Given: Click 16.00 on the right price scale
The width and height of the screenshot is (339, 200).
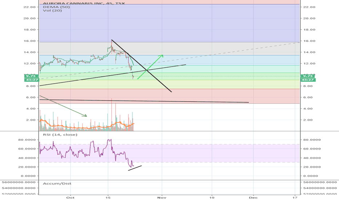Looking at the screenshot, I should (x=310, y=41).
